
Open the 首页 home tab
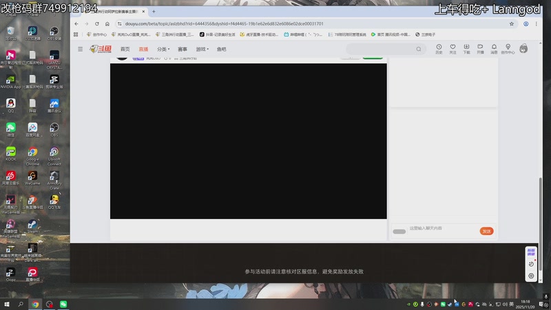[x=125, y=49]
